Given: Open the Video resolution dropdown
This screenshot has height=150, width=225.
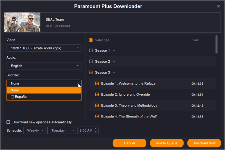Looking at the screenshot, I should click(44, 48).
